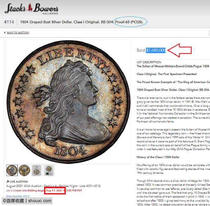
Task: Select the coin obverse thumbnail
Action: (x=12, y=170)
